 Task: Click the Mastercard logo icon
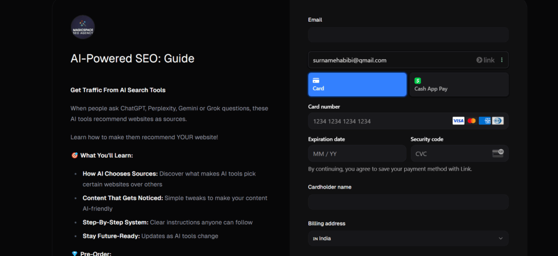pos(471,121)
